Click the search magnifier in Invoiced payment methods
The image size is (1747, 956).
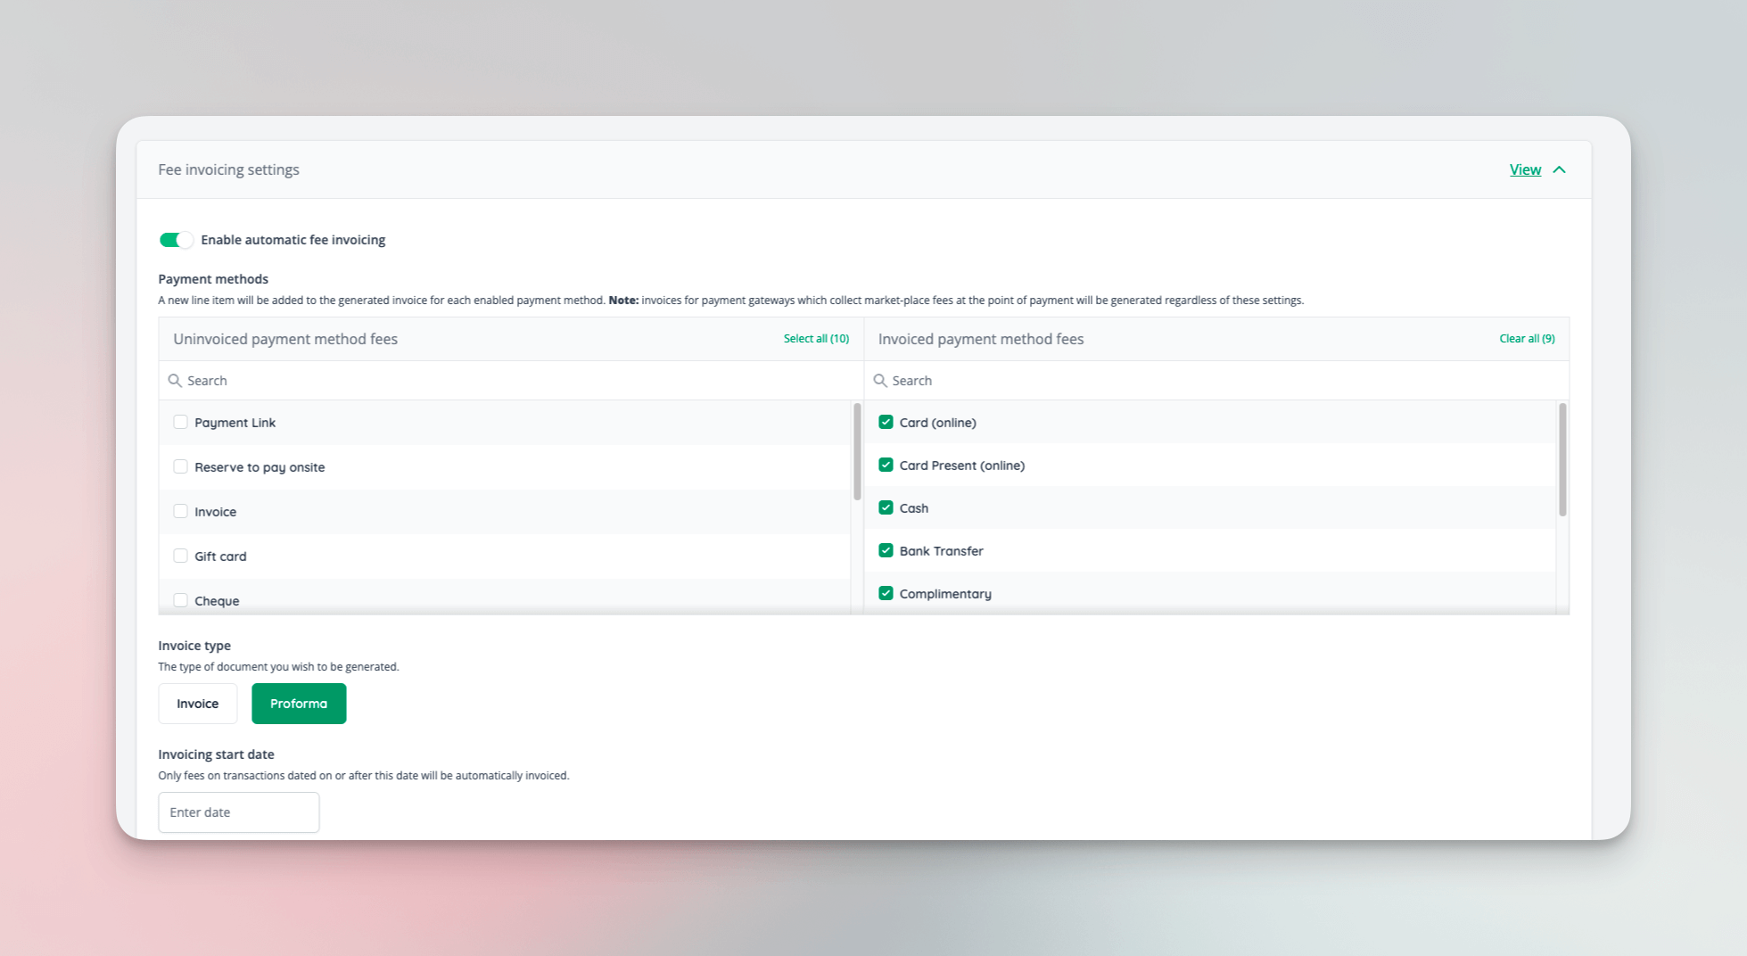(x=880, y=380)
